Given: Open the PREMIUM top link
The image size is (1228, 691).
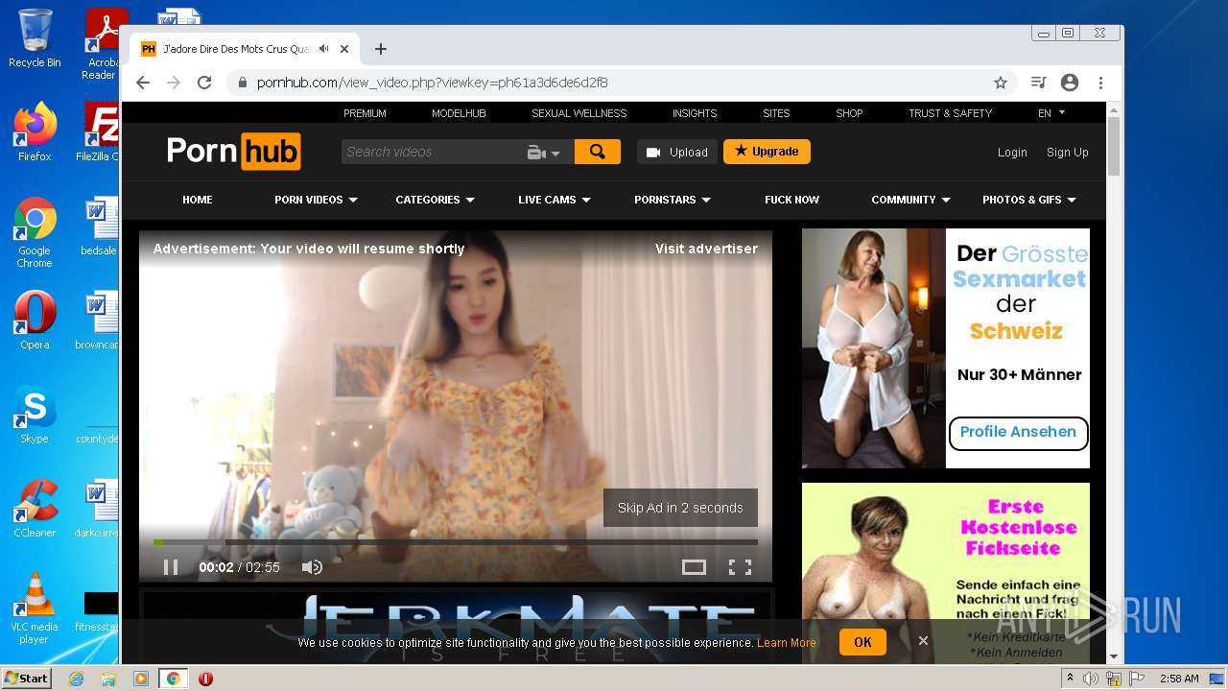Looking at the screenshot, I should tap(365, 113).
